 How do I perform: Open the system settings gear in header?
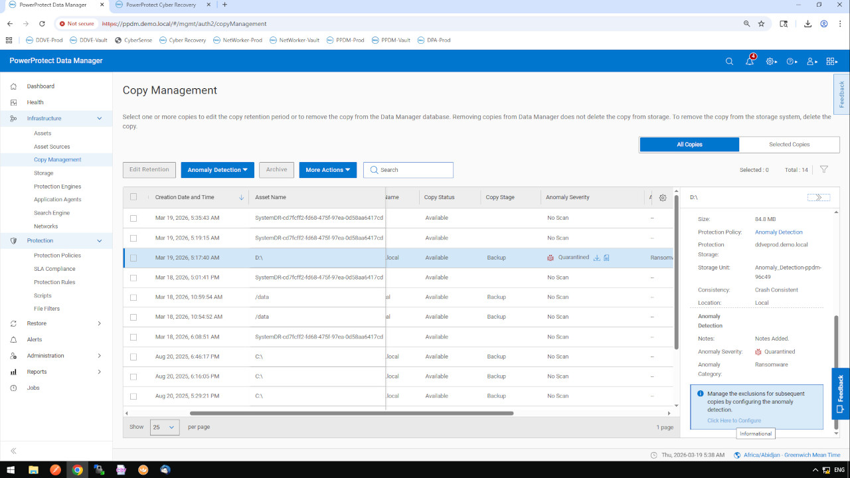[x=771, y=61]
